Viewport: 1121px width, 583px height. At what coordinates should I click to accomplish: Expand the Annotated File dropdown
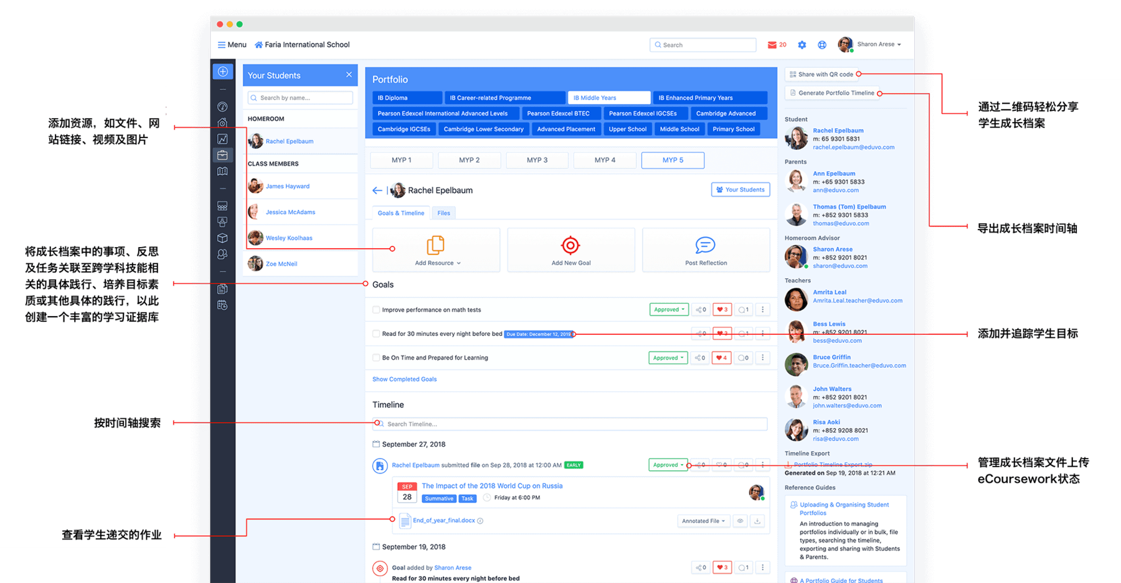703,521
